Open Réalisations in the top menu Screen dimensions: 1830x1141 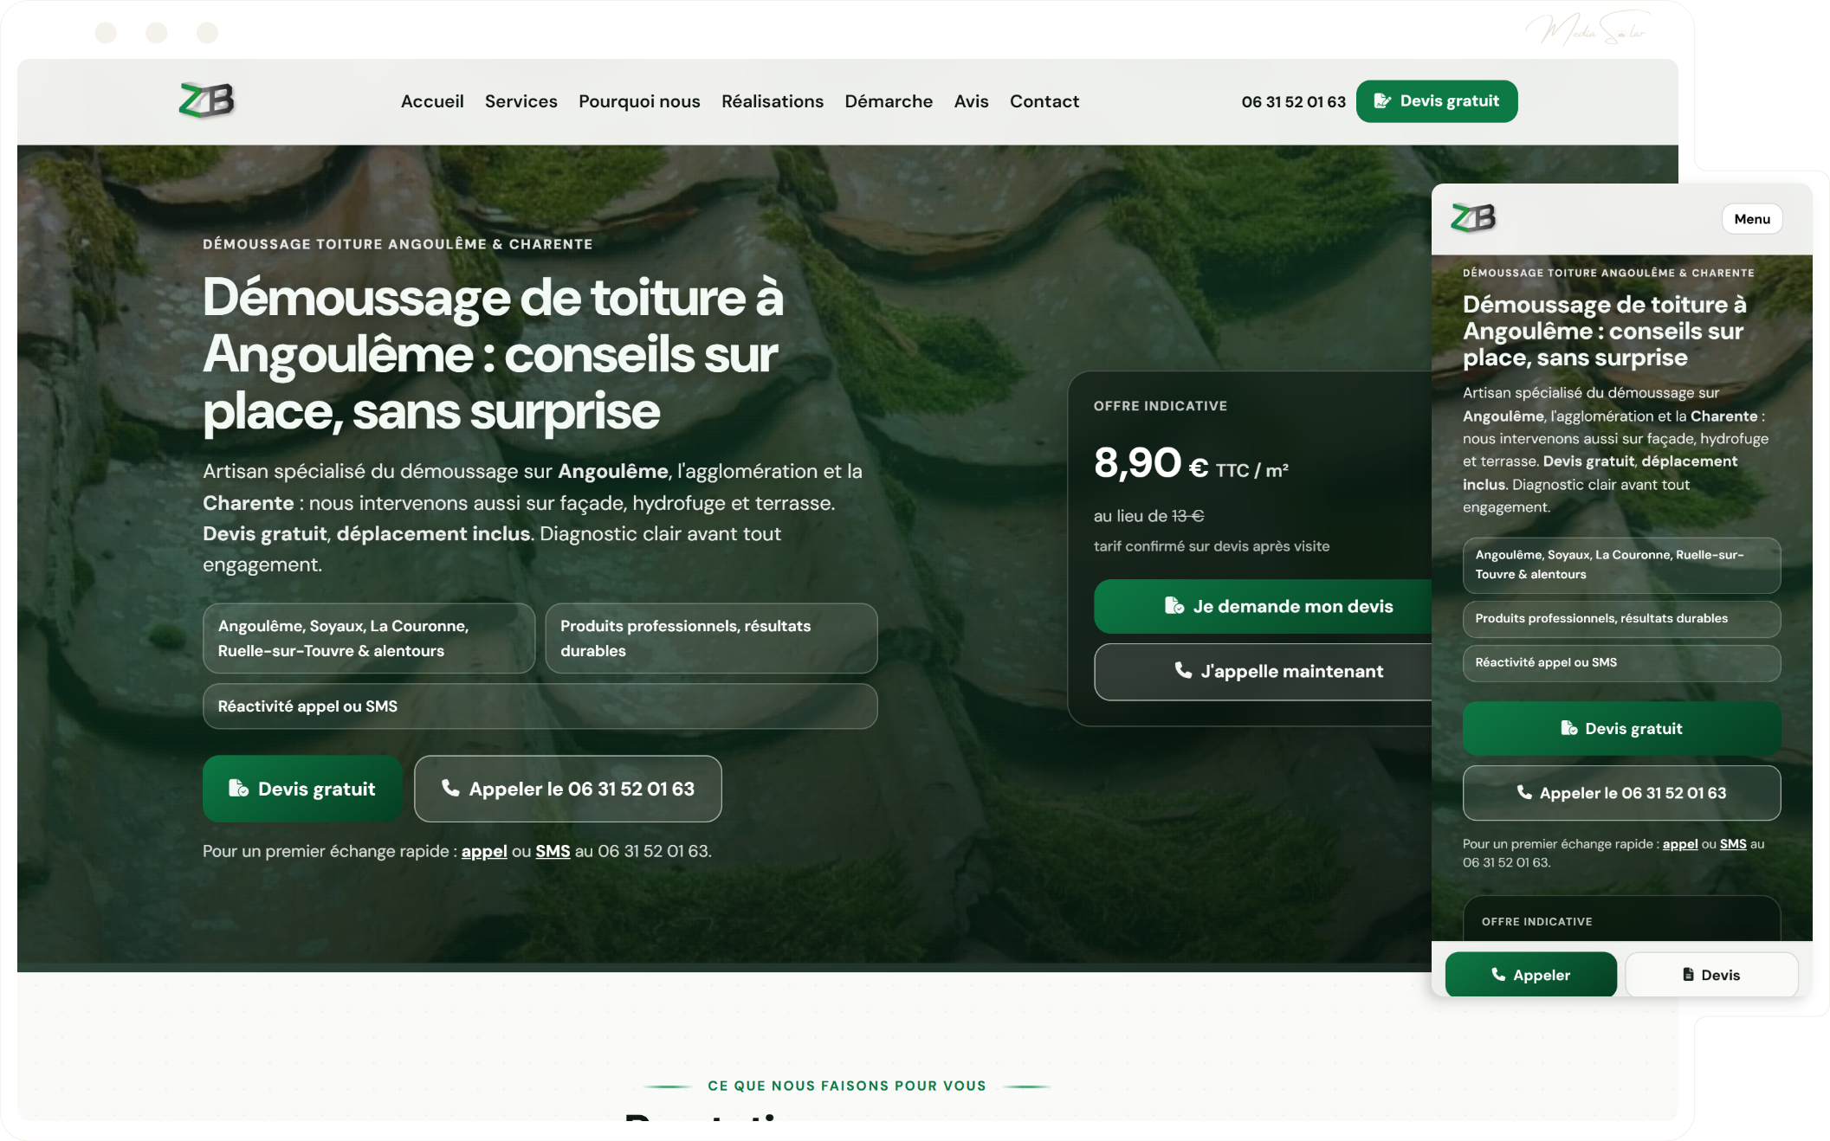tap(773, 101)
